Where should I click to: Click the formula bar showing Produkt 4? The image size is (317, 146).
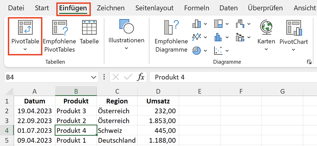point(233,77)
